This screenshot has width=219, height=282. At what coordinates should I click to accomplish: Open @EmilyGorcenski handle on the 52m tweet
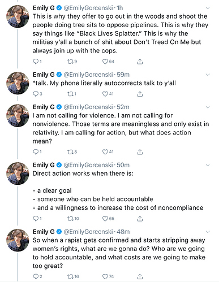[88, 107]
